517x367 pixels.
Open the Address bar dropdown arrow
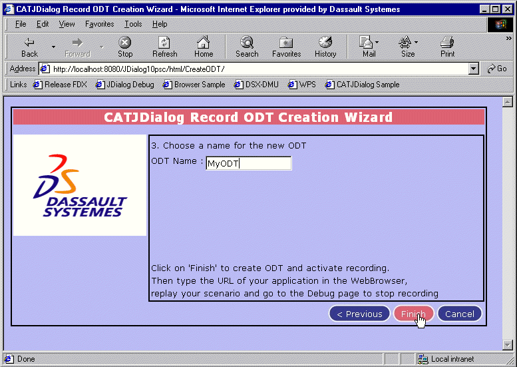point(474,69)
